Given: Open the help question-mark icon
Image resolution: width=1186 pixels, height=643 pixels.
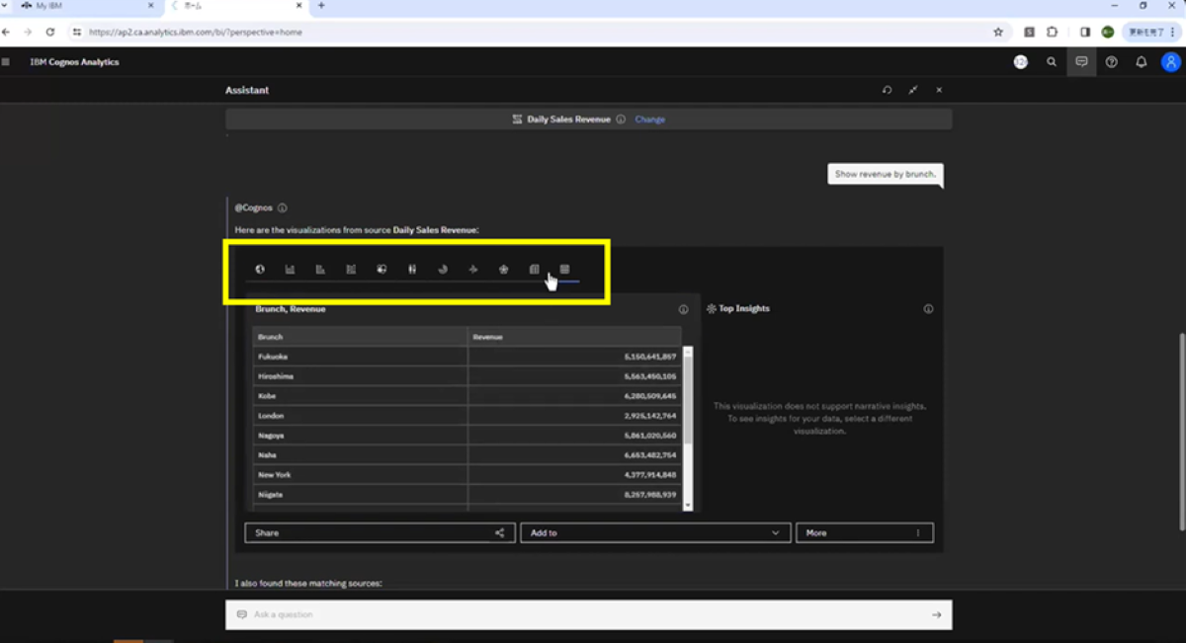Looking at the screenshot, I should click(1112, 62).
